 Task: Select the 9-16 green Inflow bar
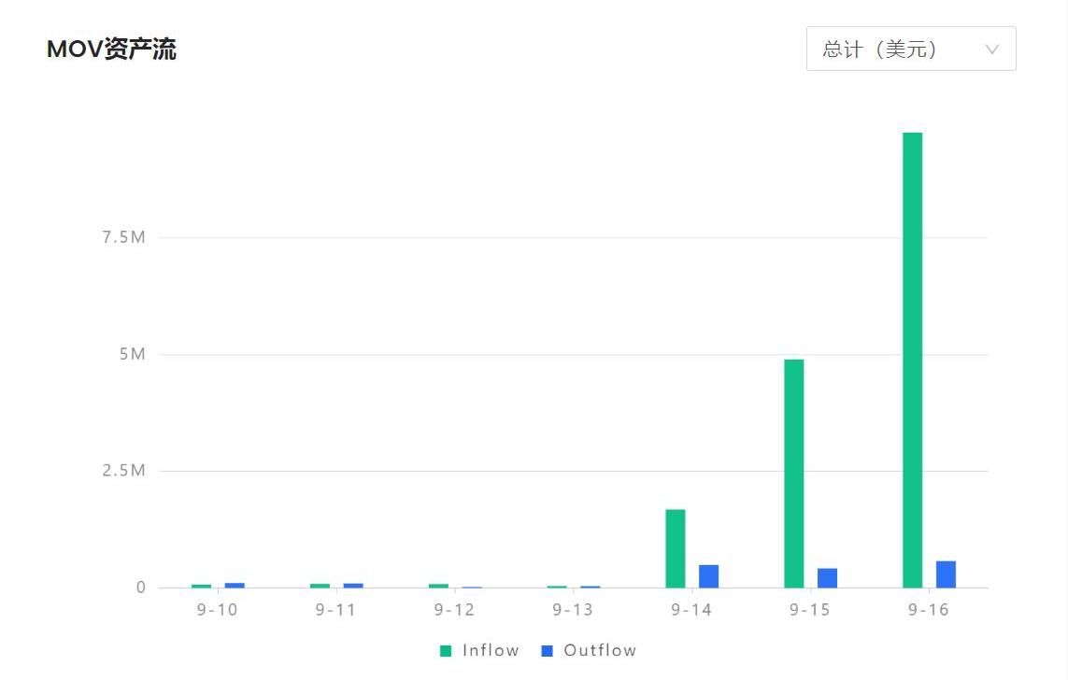tap(912, 360)
